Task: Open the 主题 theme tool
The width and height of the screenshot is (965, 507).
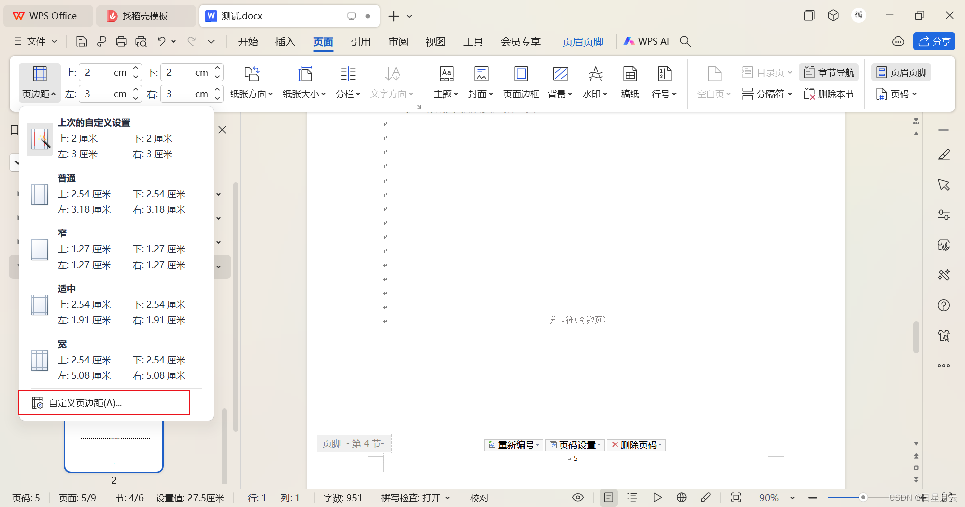Action: 446,83
